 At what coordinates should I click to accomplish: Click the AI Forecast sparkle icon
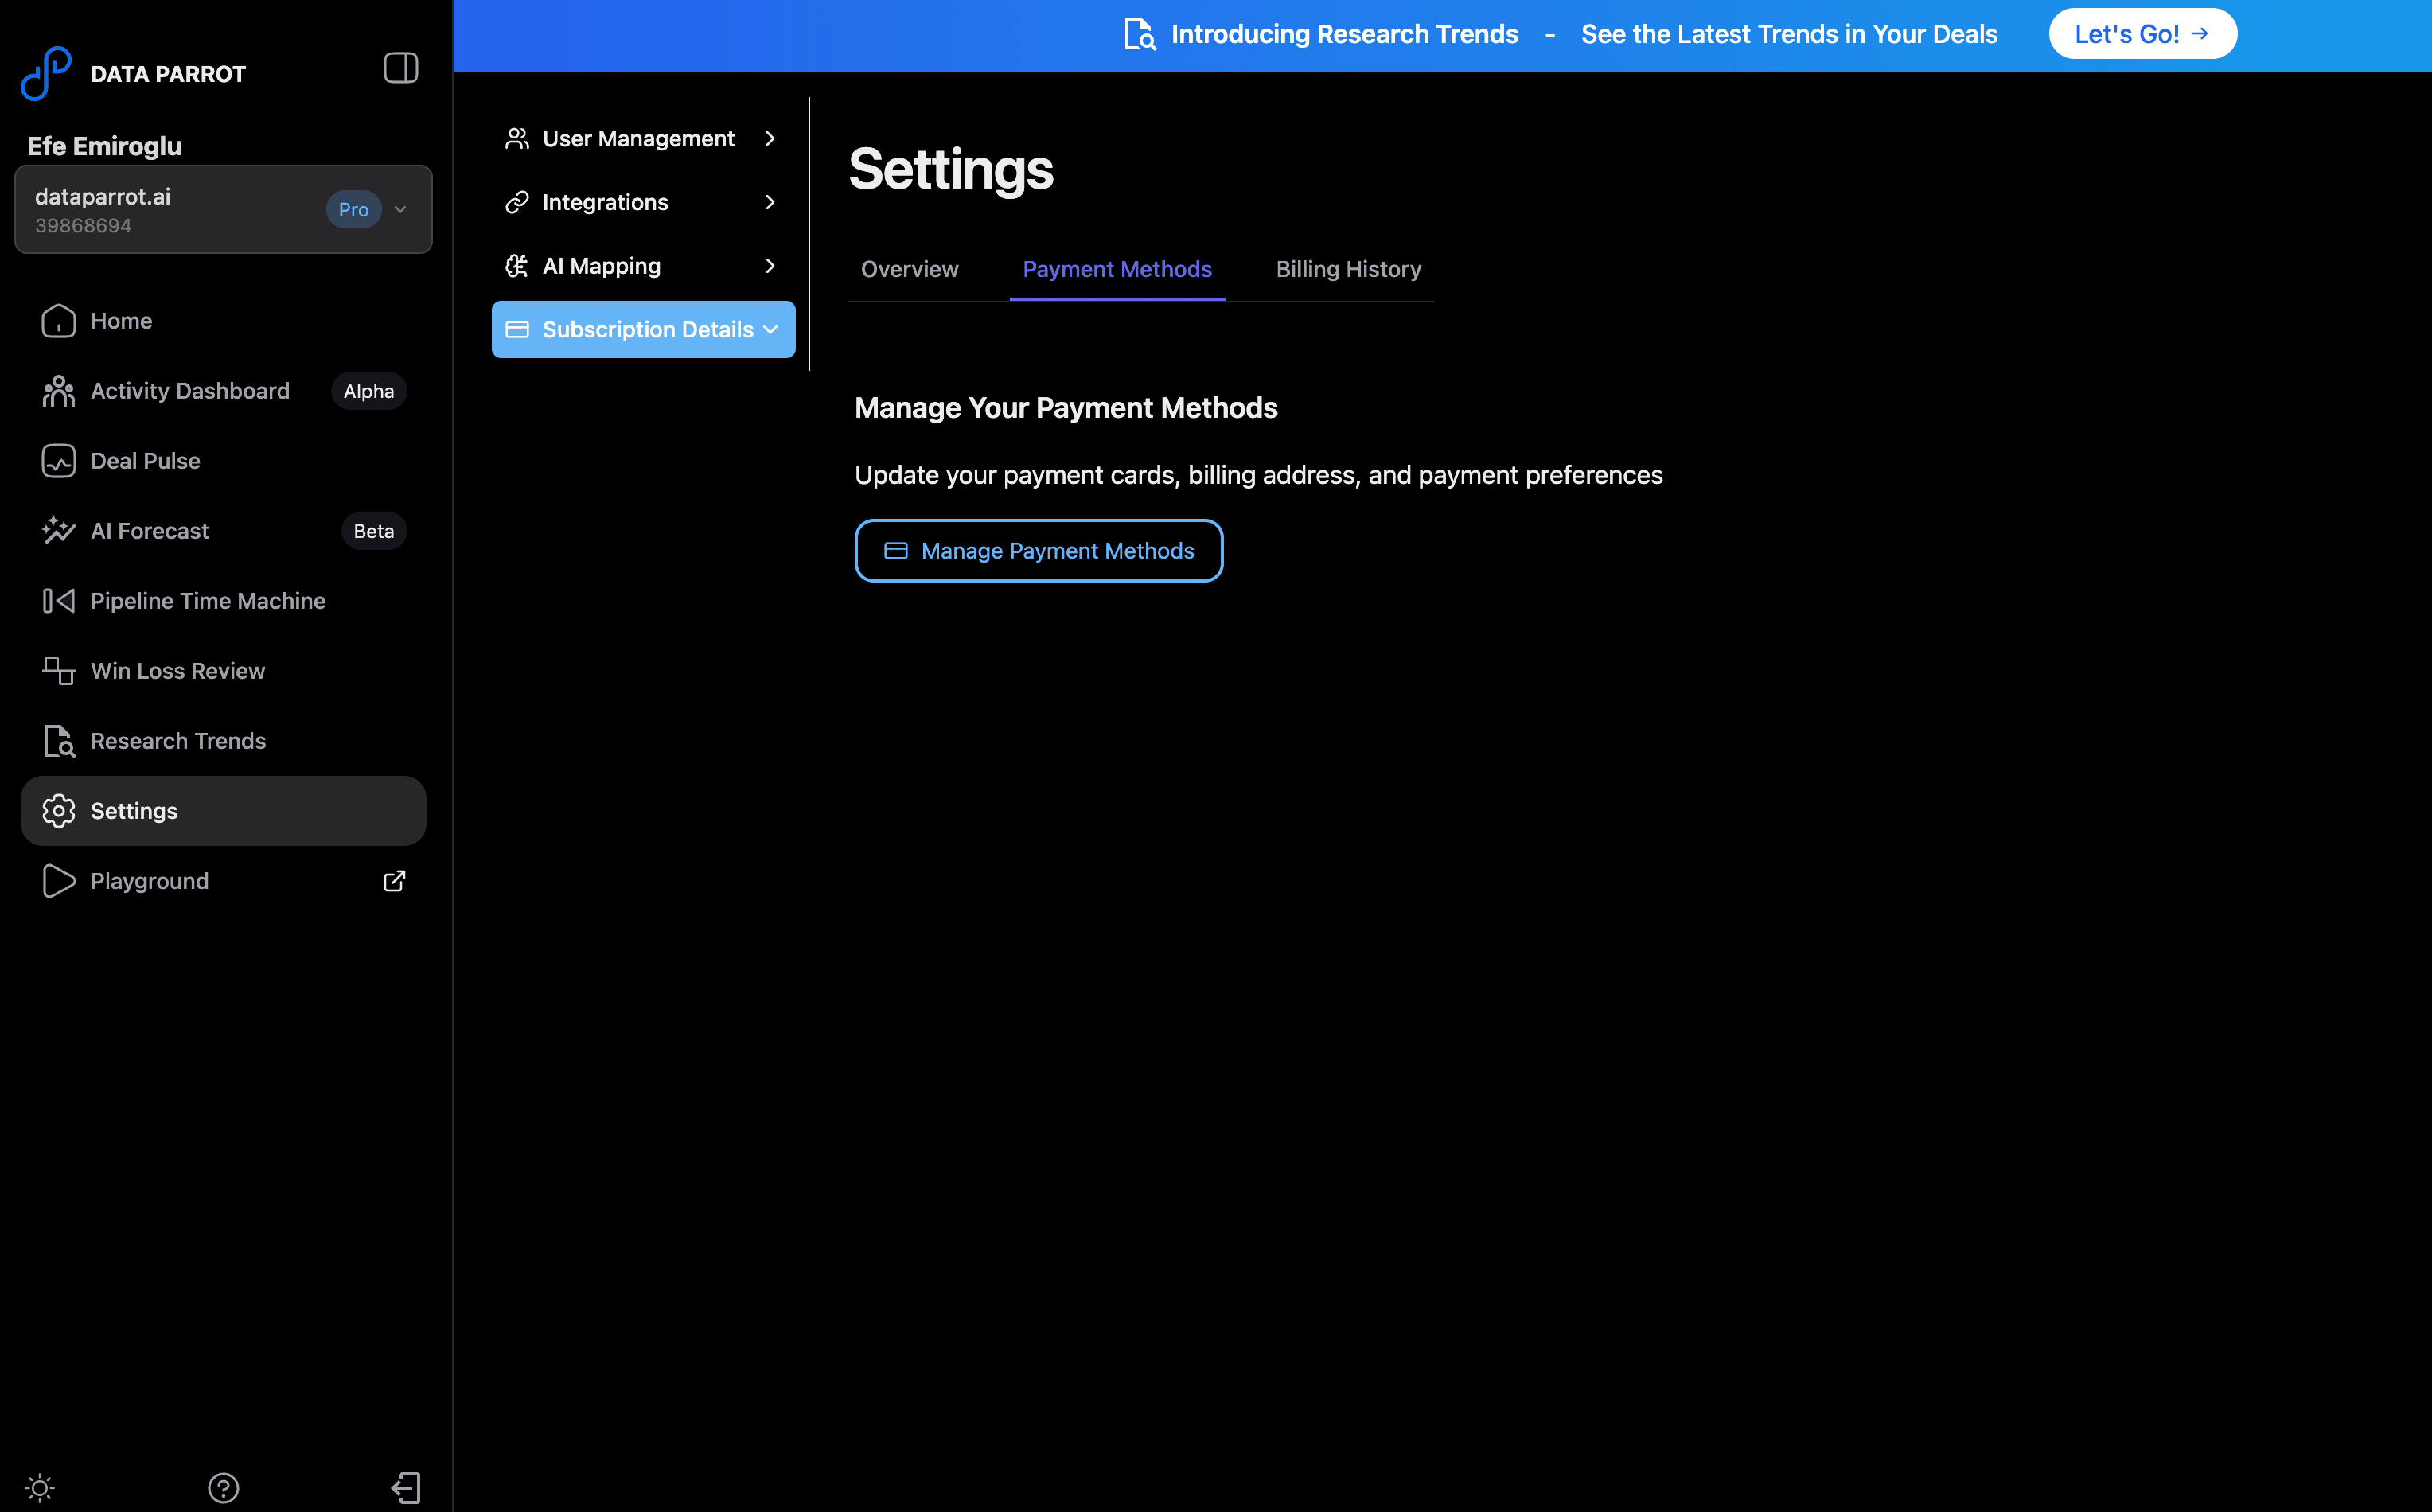59,531
